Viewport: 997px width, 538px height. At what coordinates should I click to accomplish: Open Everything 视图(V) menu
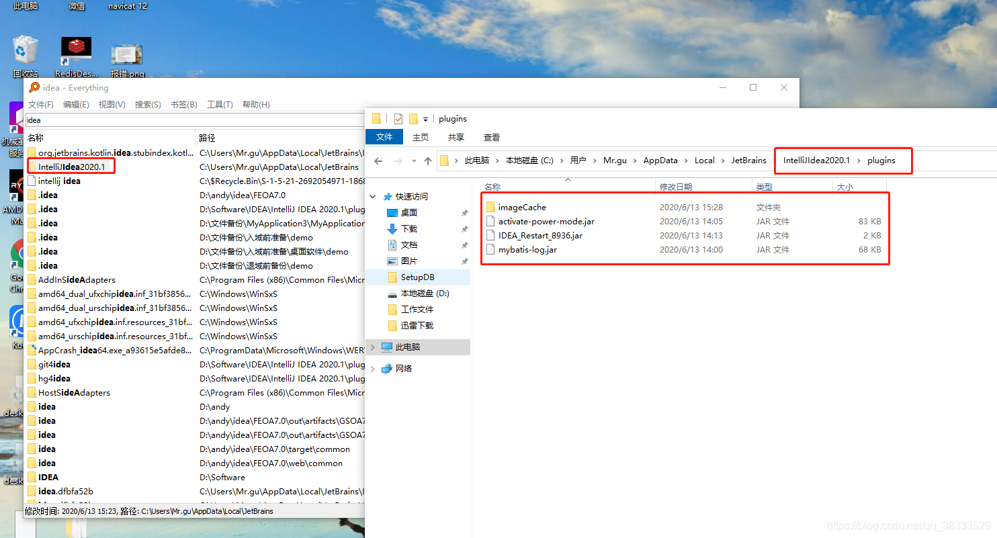pyautogui.click(x=112, y=105)
